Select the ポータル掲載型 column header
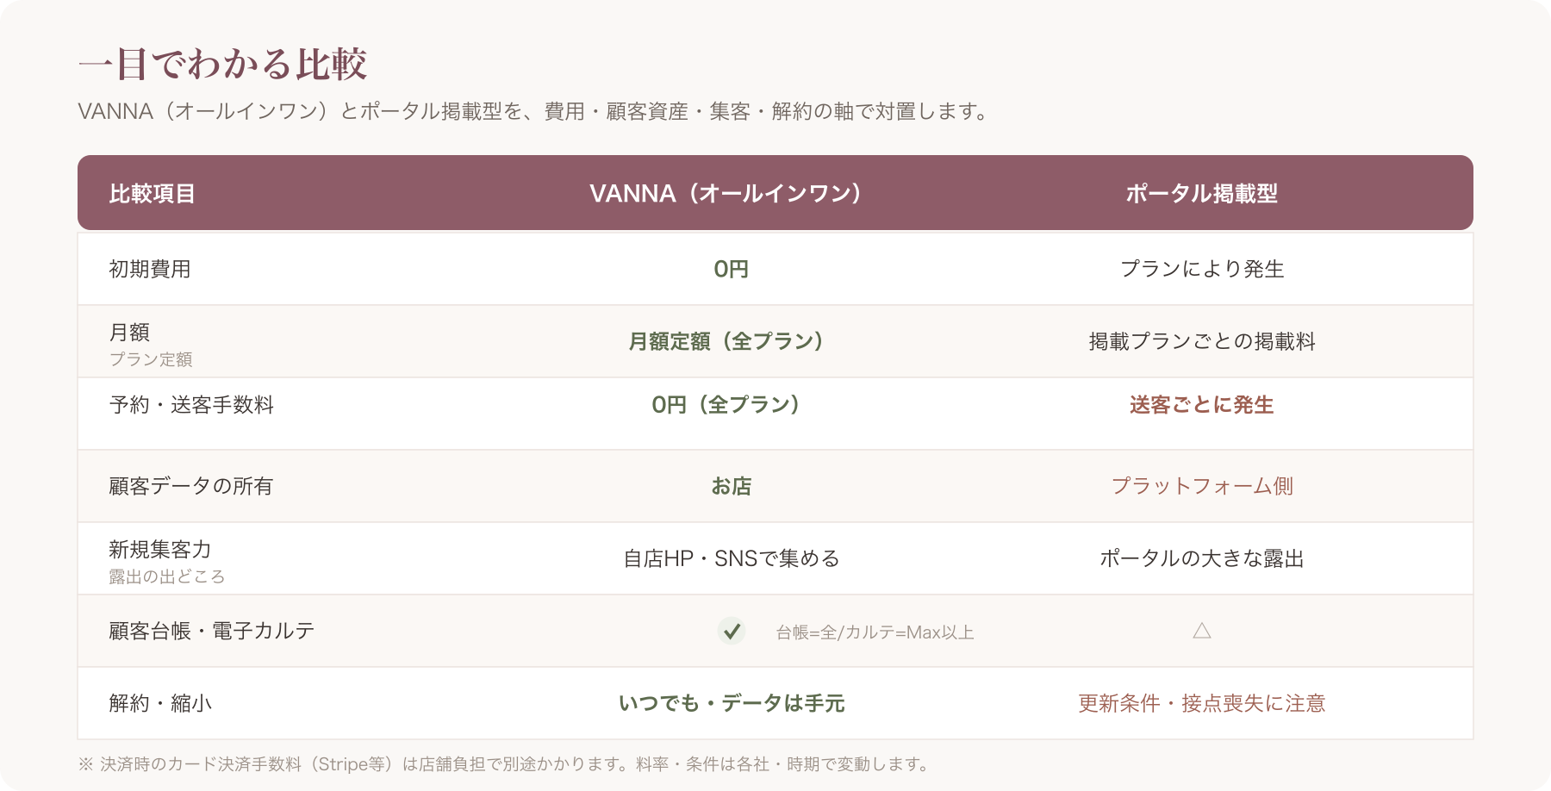 point(1202,193)
